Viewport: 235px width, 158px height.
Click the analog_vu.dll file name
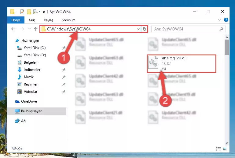(x=174, y=58)
